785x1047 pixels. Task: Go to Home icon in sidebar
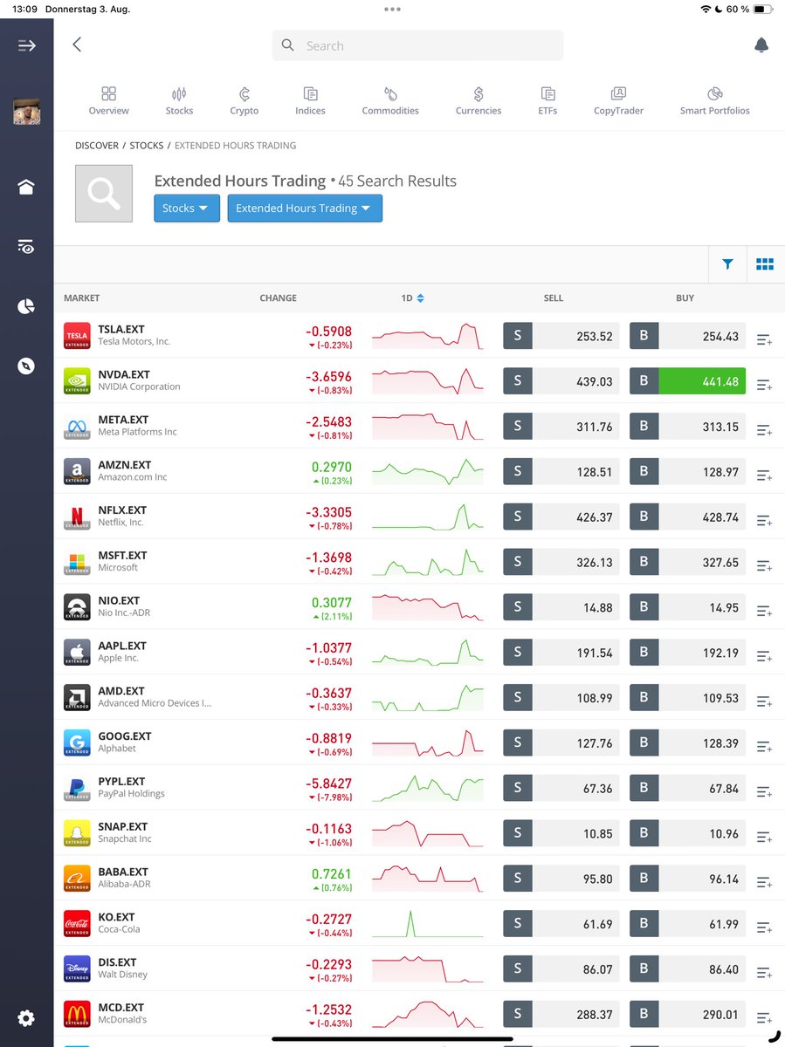(x=26, y=187)
